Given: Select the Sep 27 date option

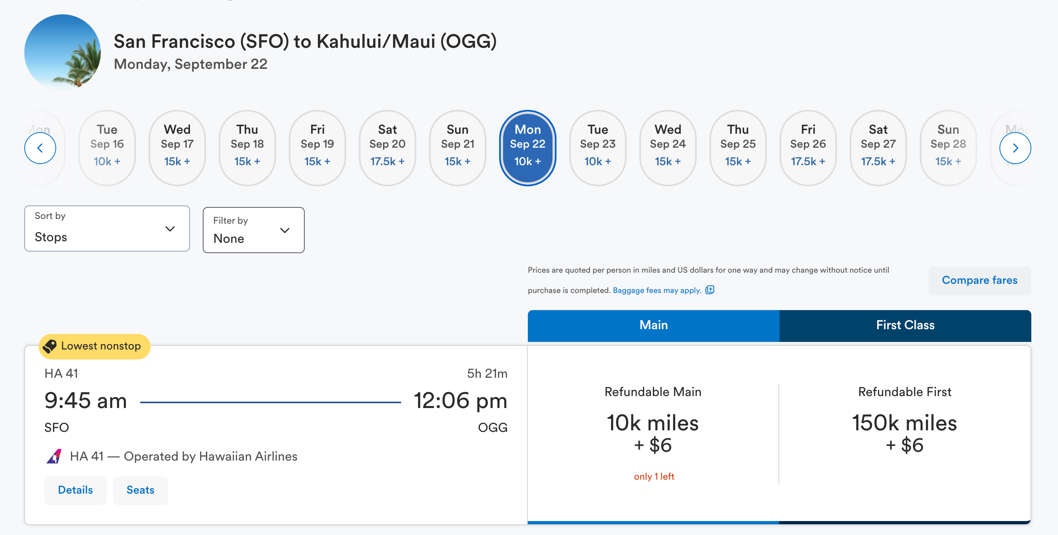Looking at the screenshot, I should click(878, 148).
